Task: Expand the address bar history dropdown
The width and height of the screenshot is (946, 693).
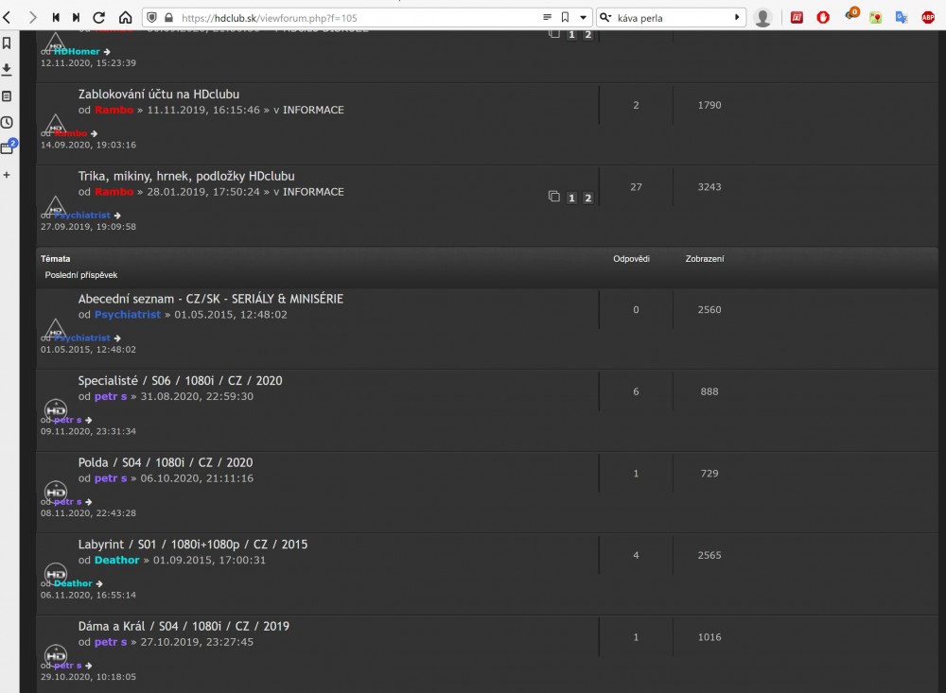Action: click(x=584, y=18)
